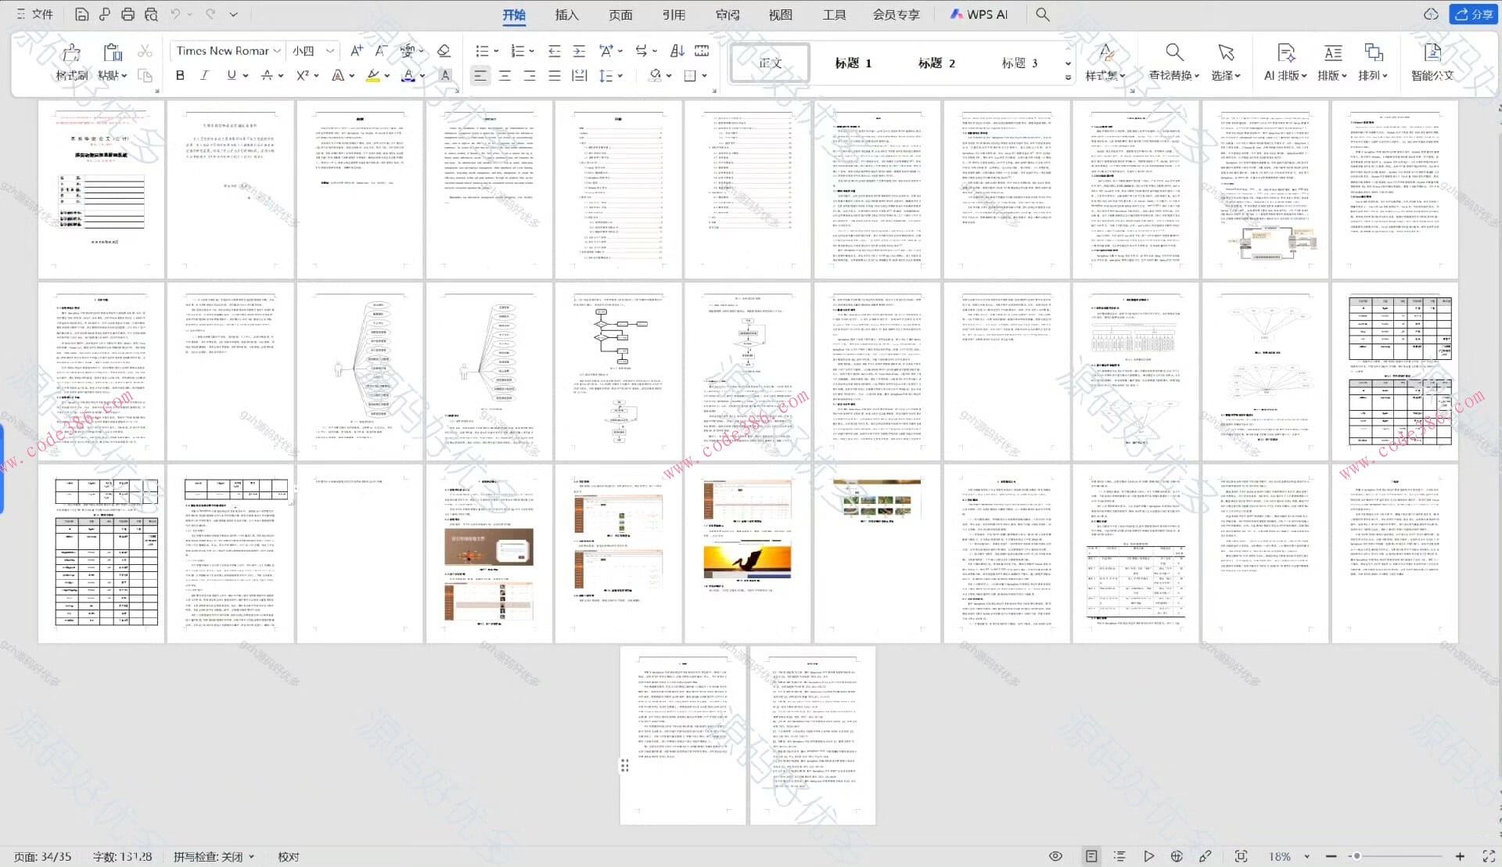Click the eraser clear formatting icon

[444, 51]
